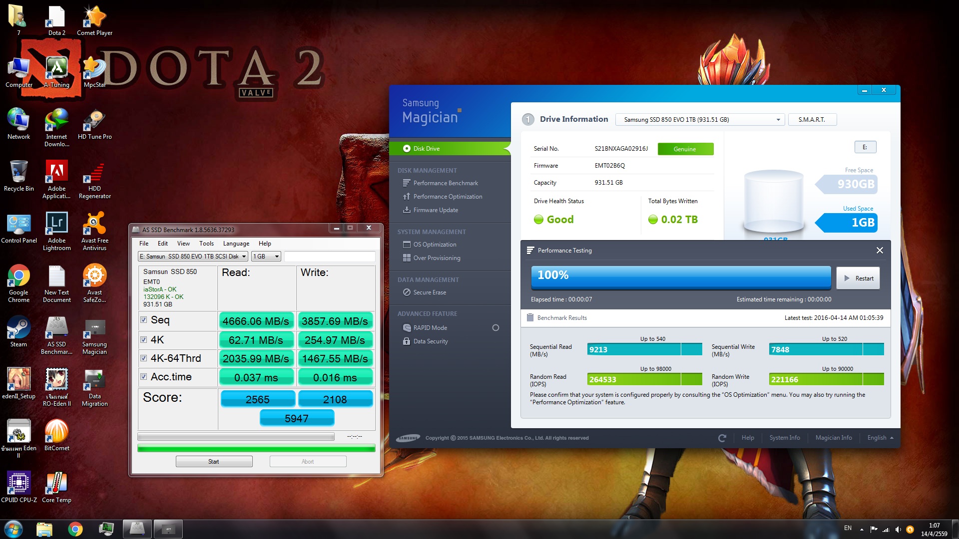Screen dimensions: 959x539
Task: Open Over Provisioning page
Action: click(x=436, y=258)
